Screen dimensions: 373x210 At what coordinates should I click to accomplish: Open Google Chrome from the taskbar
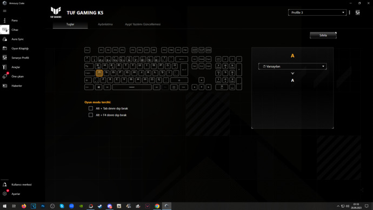(157, 206)
